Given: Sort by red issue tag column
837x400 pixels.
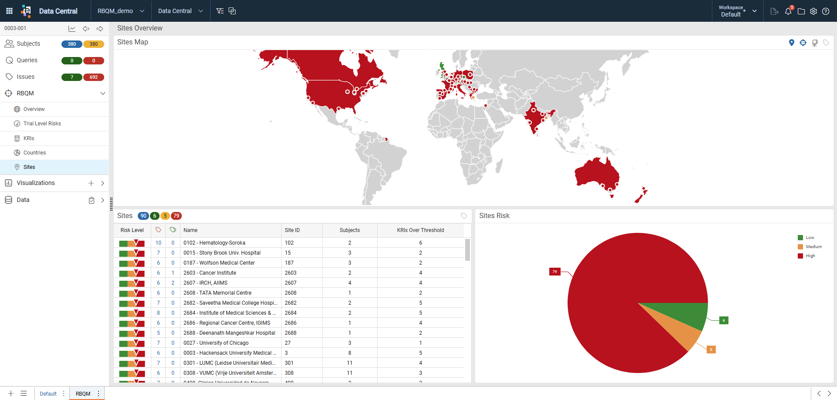Looking at the screenshot, I should click(x=158, y=230).
